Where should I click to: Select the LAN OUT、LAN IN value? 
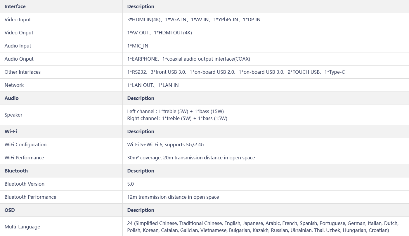[x=153, y=85]
